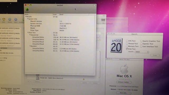This screenshot has height=95, width=169.
Task: Click the Score column header
Action: click(56, 14)
